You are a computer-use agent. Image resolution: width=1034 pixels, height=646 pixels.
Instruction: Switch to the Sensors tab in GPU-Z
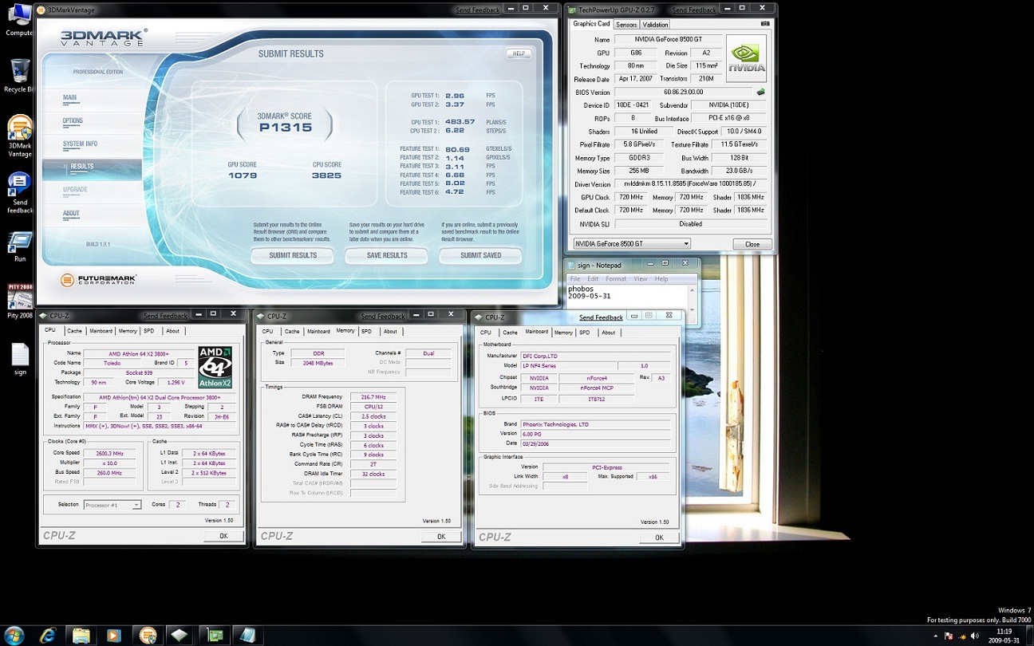coord(626,25)
